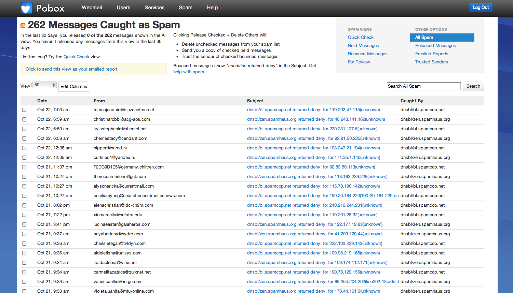Send this view as your emailed report
Screen dimensions: 513x293
[72, 69]
